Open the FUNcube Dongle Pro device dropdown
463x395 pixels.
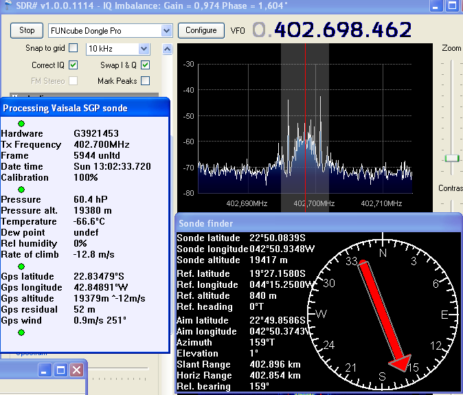point(167,31)
